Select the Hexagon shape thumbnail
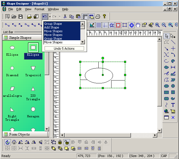 point(33,109)
